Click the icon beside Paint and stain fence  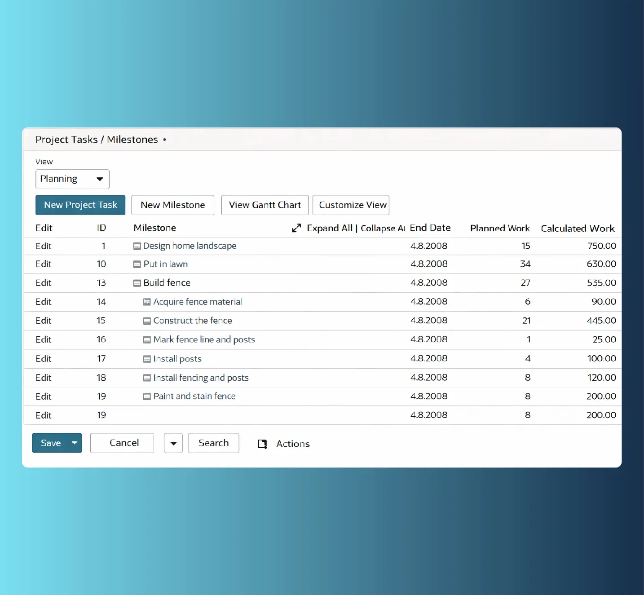(x=147, y=397)
